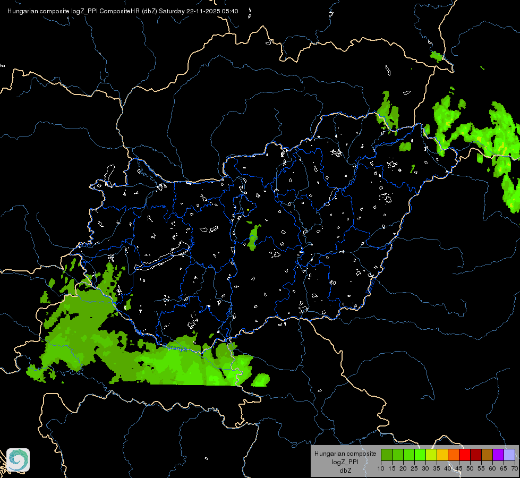Click the 40-45 dBZ orange legend swatch

coord(454,455)
